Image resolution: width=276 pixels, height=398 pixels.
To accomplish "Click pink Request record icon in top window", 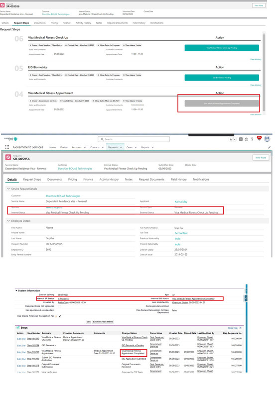I will click(2, 5).
